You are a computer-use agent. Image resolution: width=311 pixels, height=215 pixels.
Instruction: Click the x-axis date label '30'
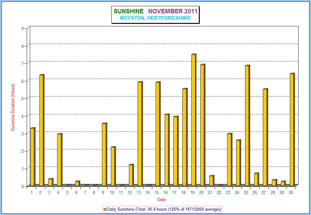(291, 192)
